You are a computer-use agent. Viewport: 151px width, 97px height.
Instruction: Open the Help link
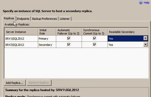(146, 3)
